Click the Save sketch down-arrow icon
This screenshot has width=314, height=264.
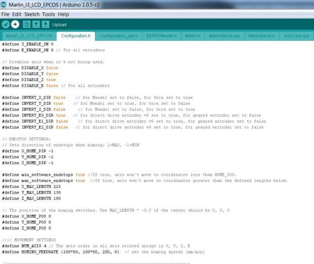point(46,24)
